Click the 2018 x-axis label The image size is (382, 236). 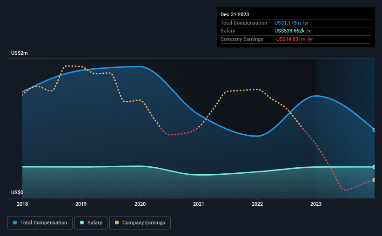pos(22,204)
